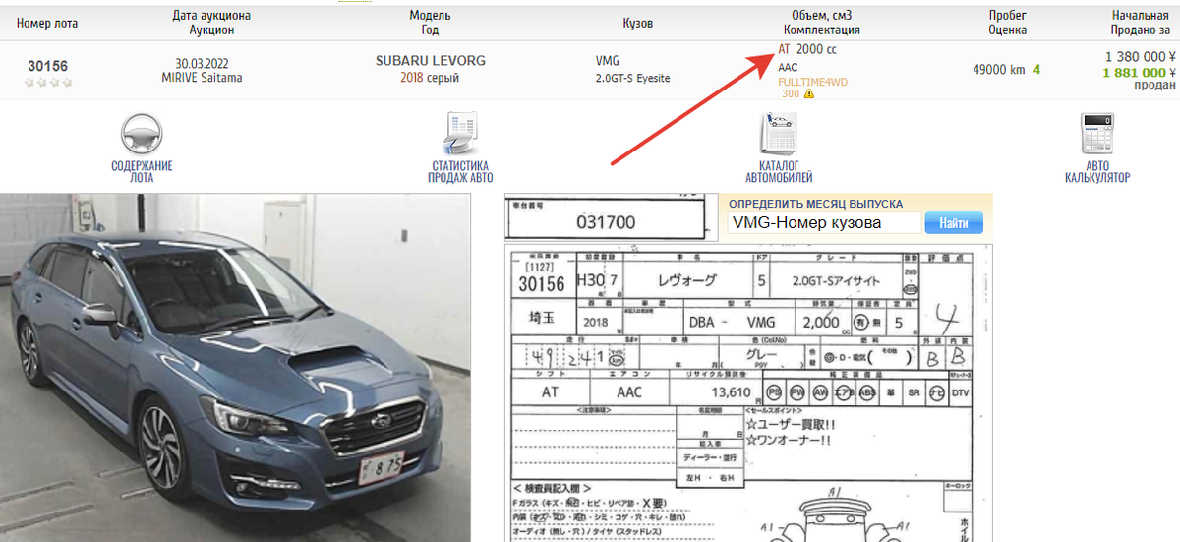Click the mileage 49000 km
Screen dimensions: 1180x542
pos(998,70)
